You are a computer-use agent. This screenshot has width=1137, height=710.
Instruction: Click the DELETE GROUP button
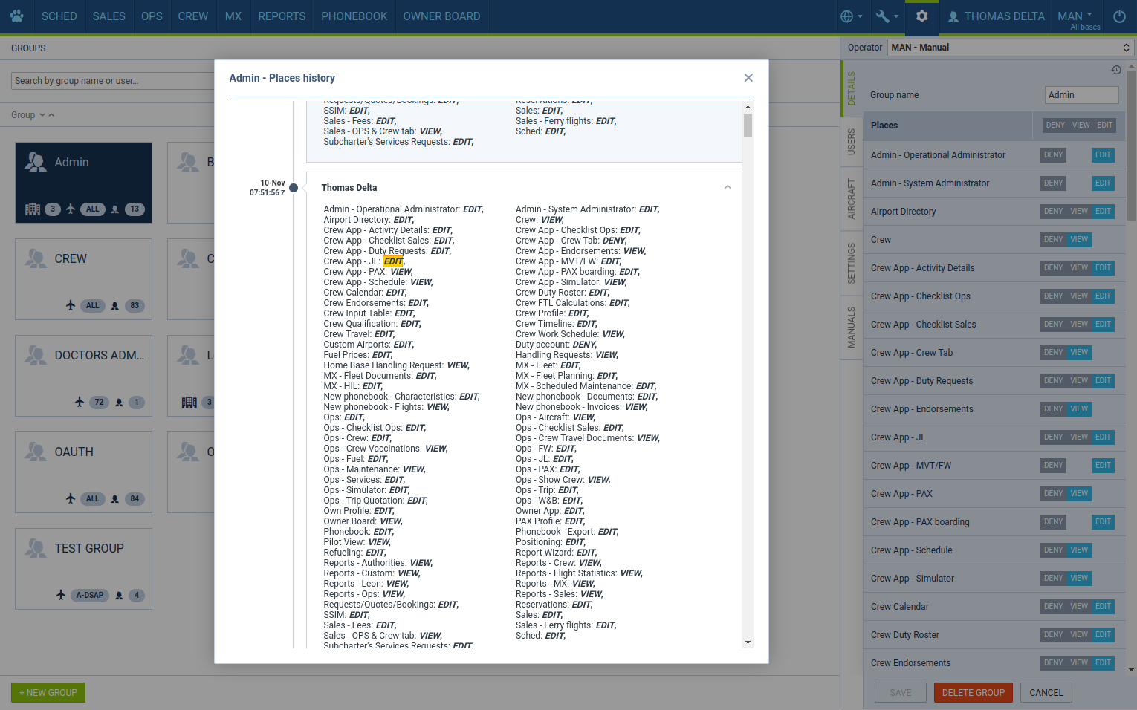pos(973,693)
